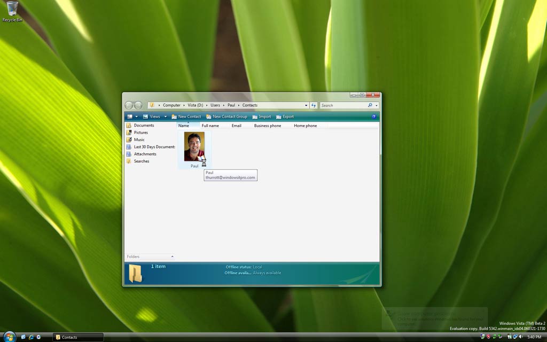Click the search magnifier icon
547x342 pixels.
coord(370,105)
